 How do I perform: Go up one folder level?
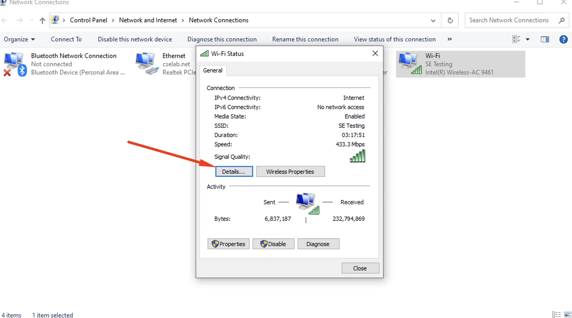pos(42,20)
